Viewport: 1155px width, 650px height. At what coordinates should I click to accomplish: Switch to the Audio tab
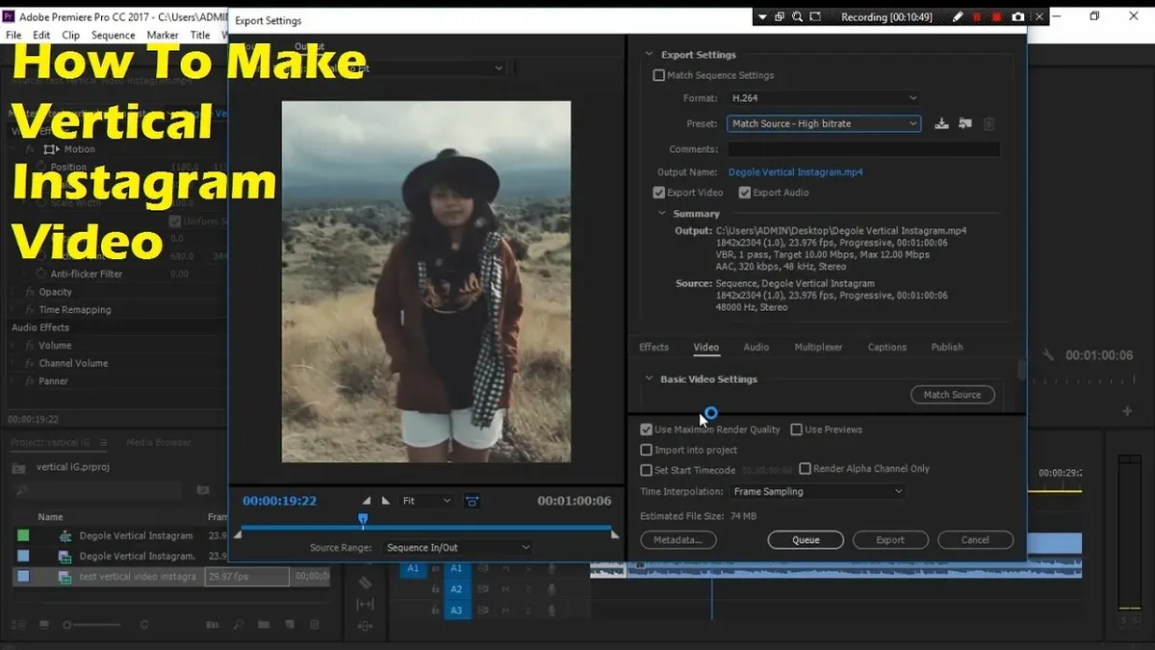757,347
